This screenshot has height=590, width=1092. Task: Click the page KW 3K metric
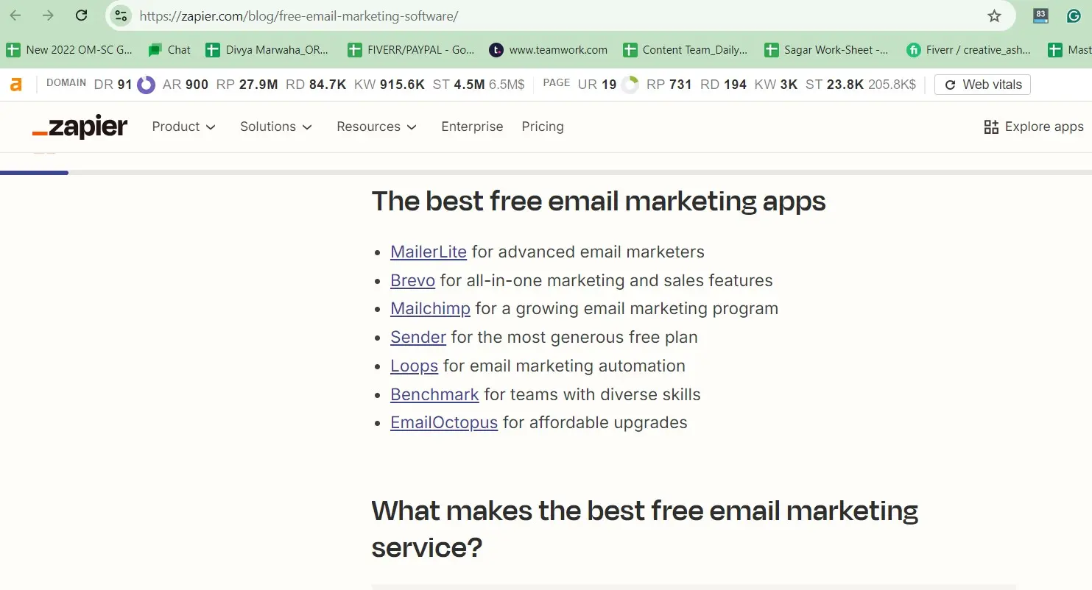pos(776,85)
